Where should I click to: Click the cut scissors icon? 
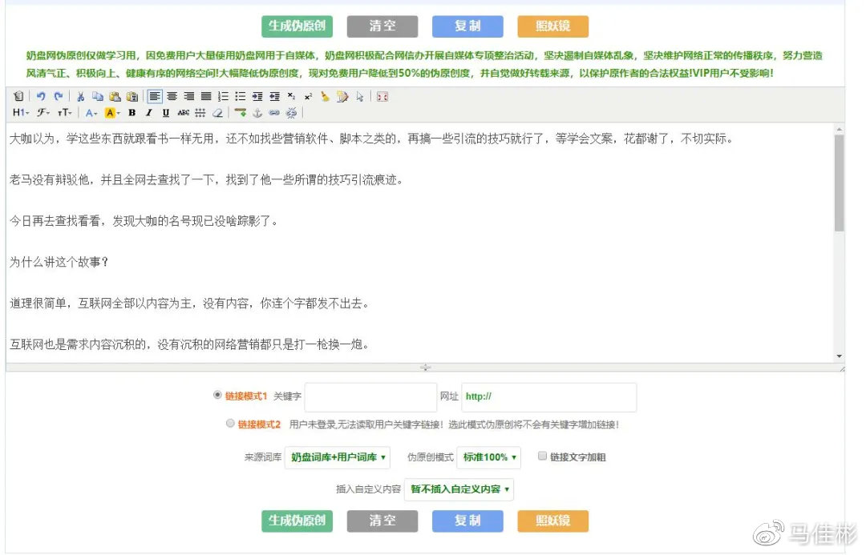(x=80, y=97)
